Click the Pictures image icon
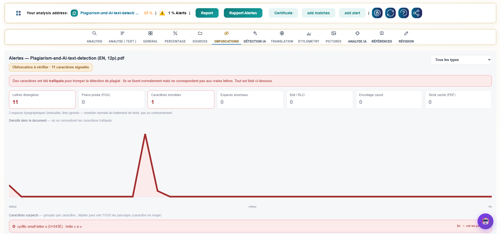The height and width of the screenshot is (234, 500). coord(334,33)
